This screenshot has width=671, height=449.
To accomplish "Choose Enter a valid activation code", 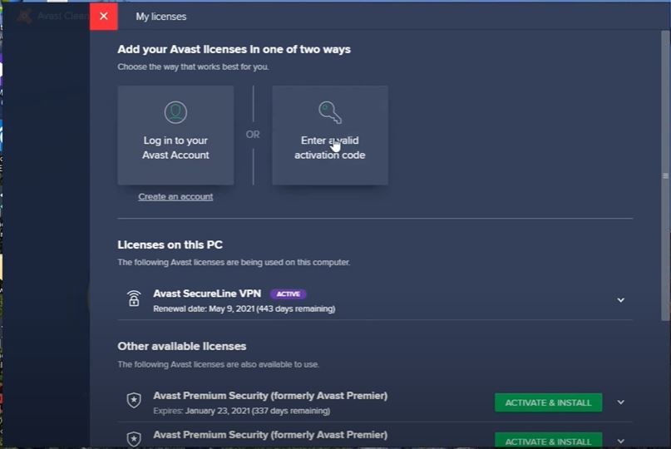I will click(x=330, y=136).
